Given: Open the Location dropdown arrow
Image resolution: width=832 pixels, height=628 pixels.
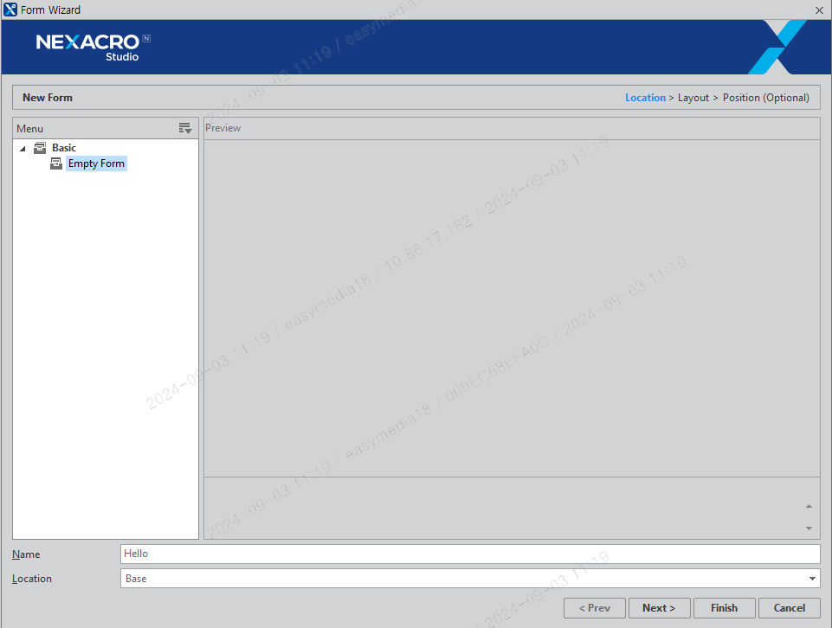Looking at the screenshot, I should tap(812, 578).
